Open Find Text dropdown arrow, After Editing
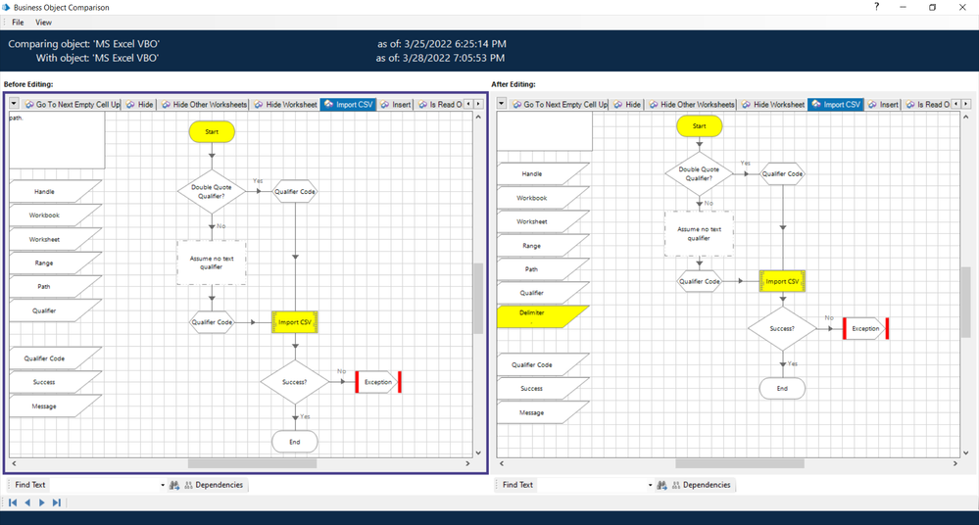979x525 pixels. (651, 485)
